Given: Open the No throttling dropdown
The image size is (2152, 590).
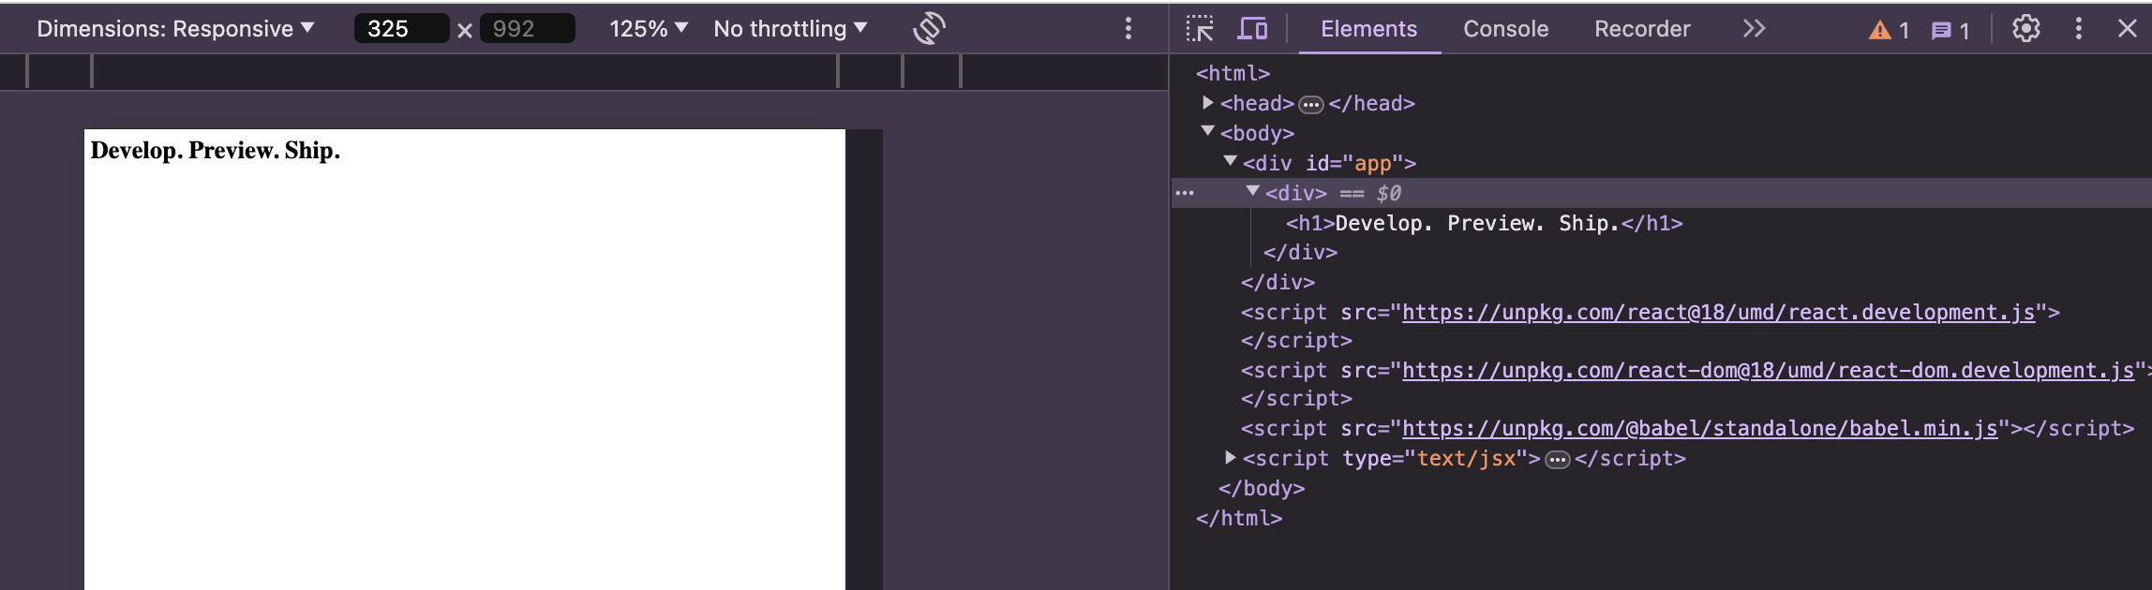Looking at the screenshot, I should 790,29.
